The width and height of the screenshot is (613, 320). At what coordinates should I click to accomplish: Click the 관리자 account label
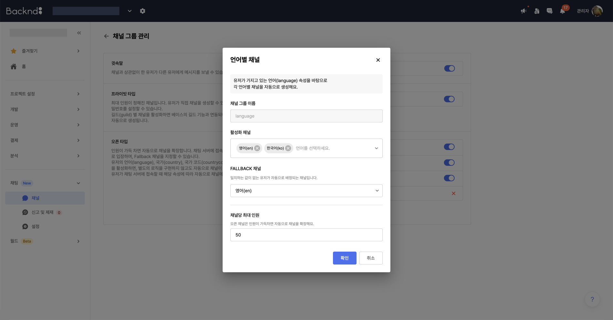pyautogui.click(x=583, y=11)
